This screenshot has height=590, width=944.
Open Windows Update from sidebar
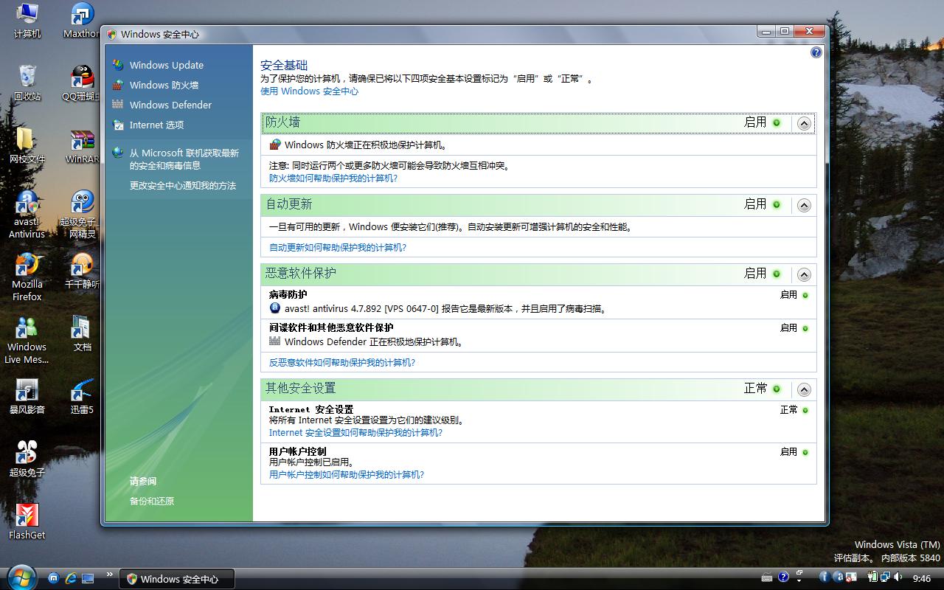coord(166,65)
